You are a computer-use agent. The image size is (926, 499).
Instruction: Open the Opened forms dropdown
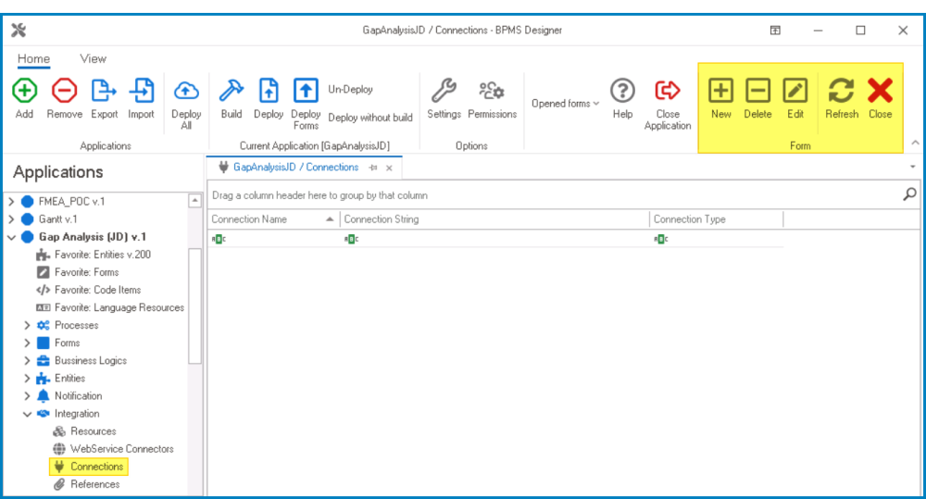[x=565, y=104]
